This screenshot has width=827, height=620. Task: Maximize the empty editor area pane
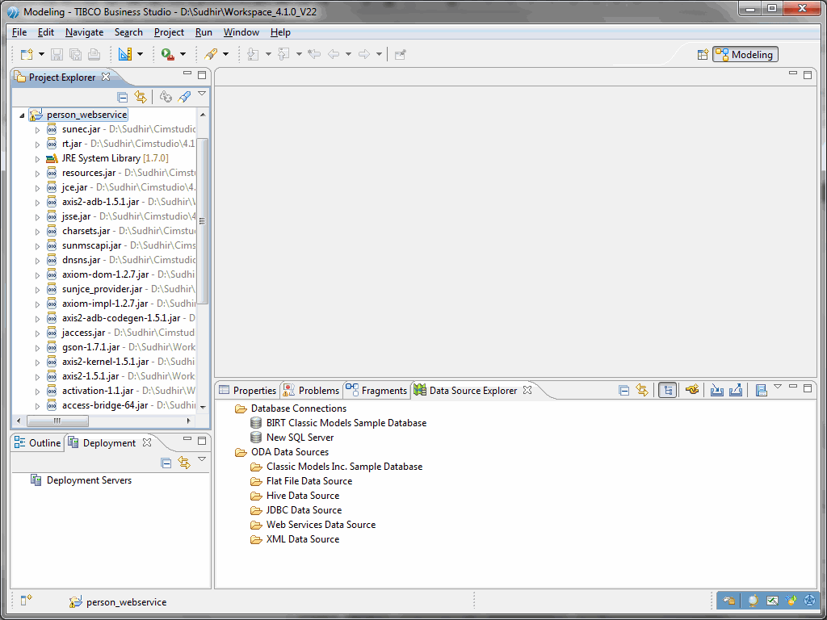808,75
